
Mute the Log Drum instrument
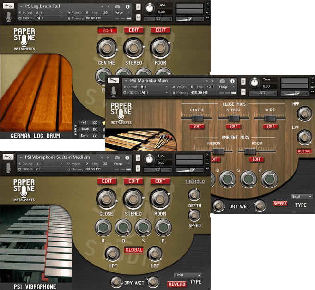139,18
